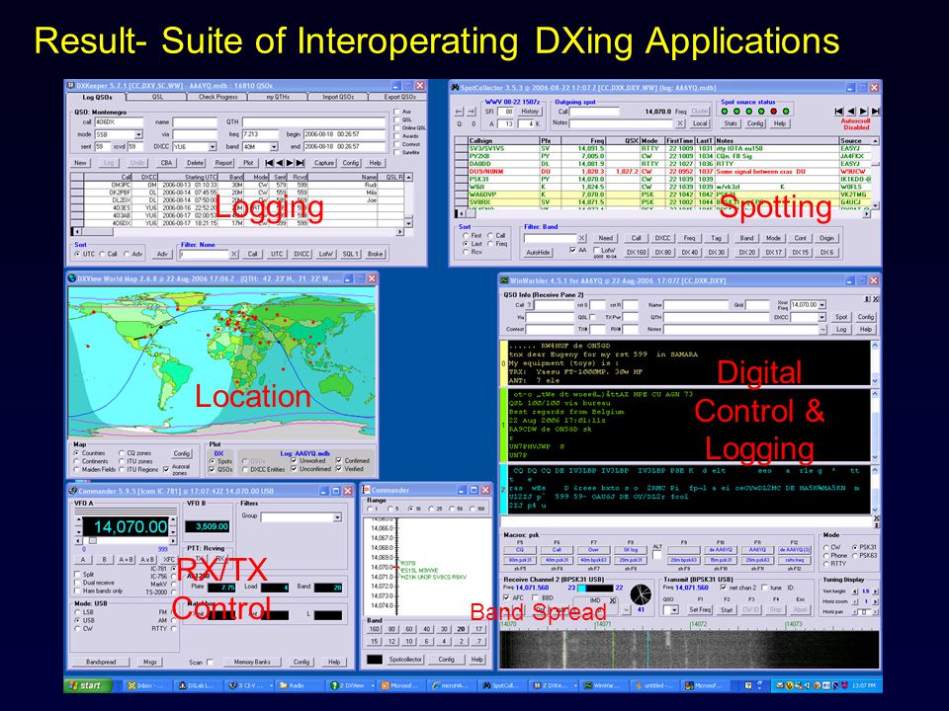Open WinWarbler Xcvr Freq dropdown

[821, 305]
